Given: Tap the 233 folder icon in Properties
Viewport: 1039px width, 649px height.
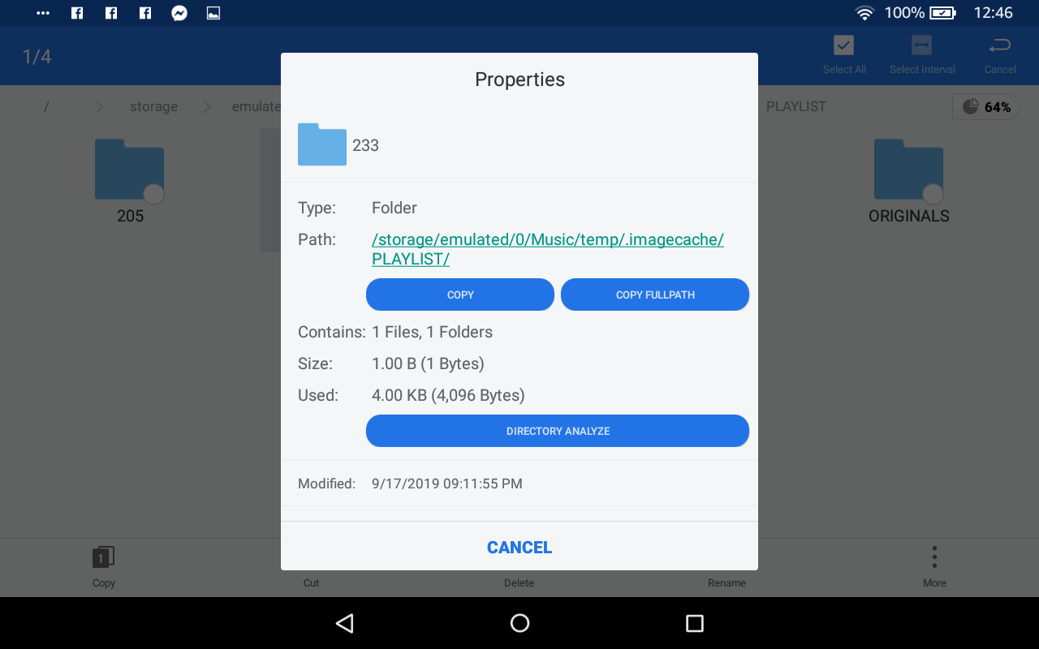Looking at the screenshot, I should (322, 145).
